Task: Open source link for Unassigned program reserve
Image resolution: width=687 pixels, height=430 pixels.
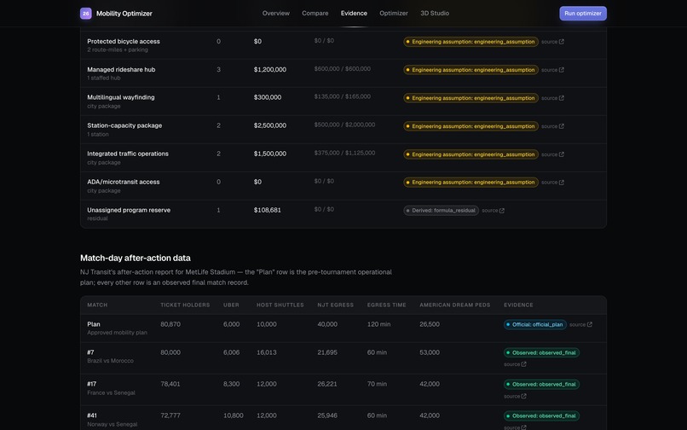Action: [493, 211]
